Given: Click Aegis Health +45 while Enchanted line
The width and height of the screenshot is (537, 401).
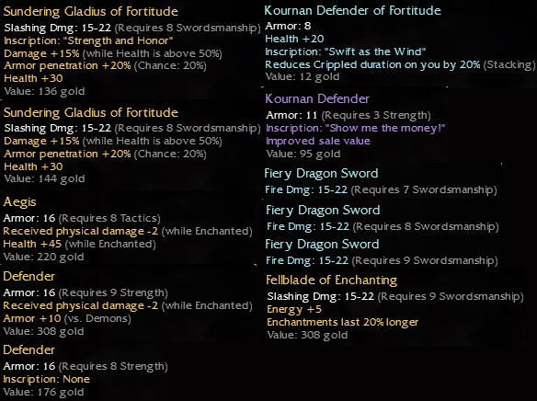Looking at the screenshot, I should [79, 244].
